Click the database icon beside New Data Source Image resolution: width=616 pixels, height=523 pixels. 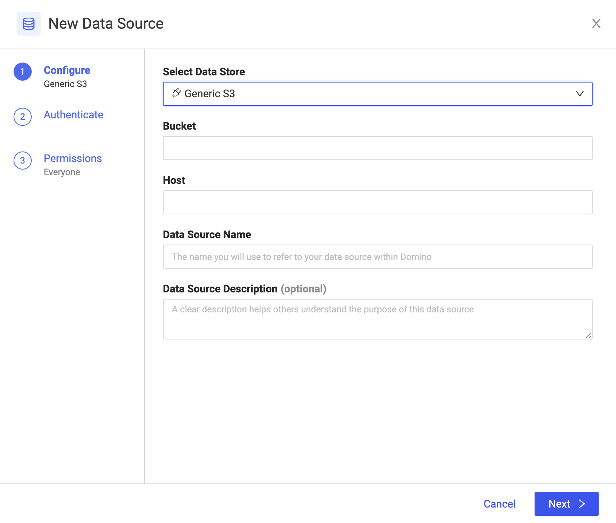(29, 24)
